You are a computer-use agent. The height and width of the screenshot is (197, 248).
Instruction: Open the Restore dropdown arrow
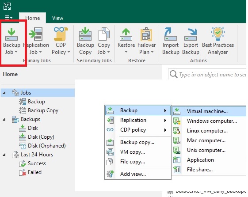pyautogui.click(x=126, y=52)
